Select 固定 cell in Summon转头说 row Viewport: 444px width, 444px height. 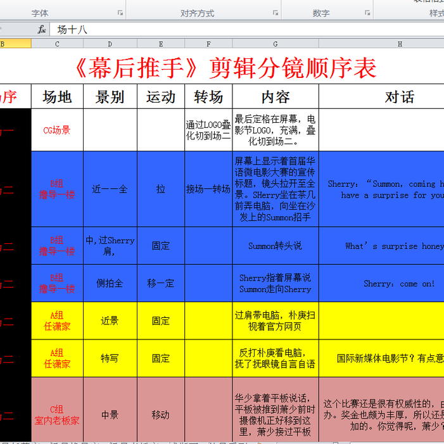[161, 246]
